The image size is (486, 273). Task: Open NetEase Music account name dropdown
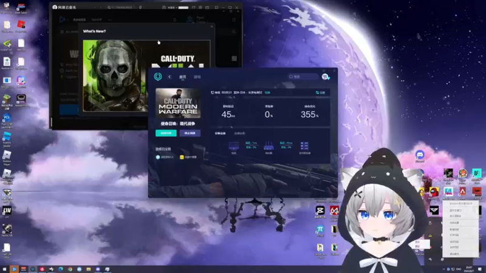point(173,7)
